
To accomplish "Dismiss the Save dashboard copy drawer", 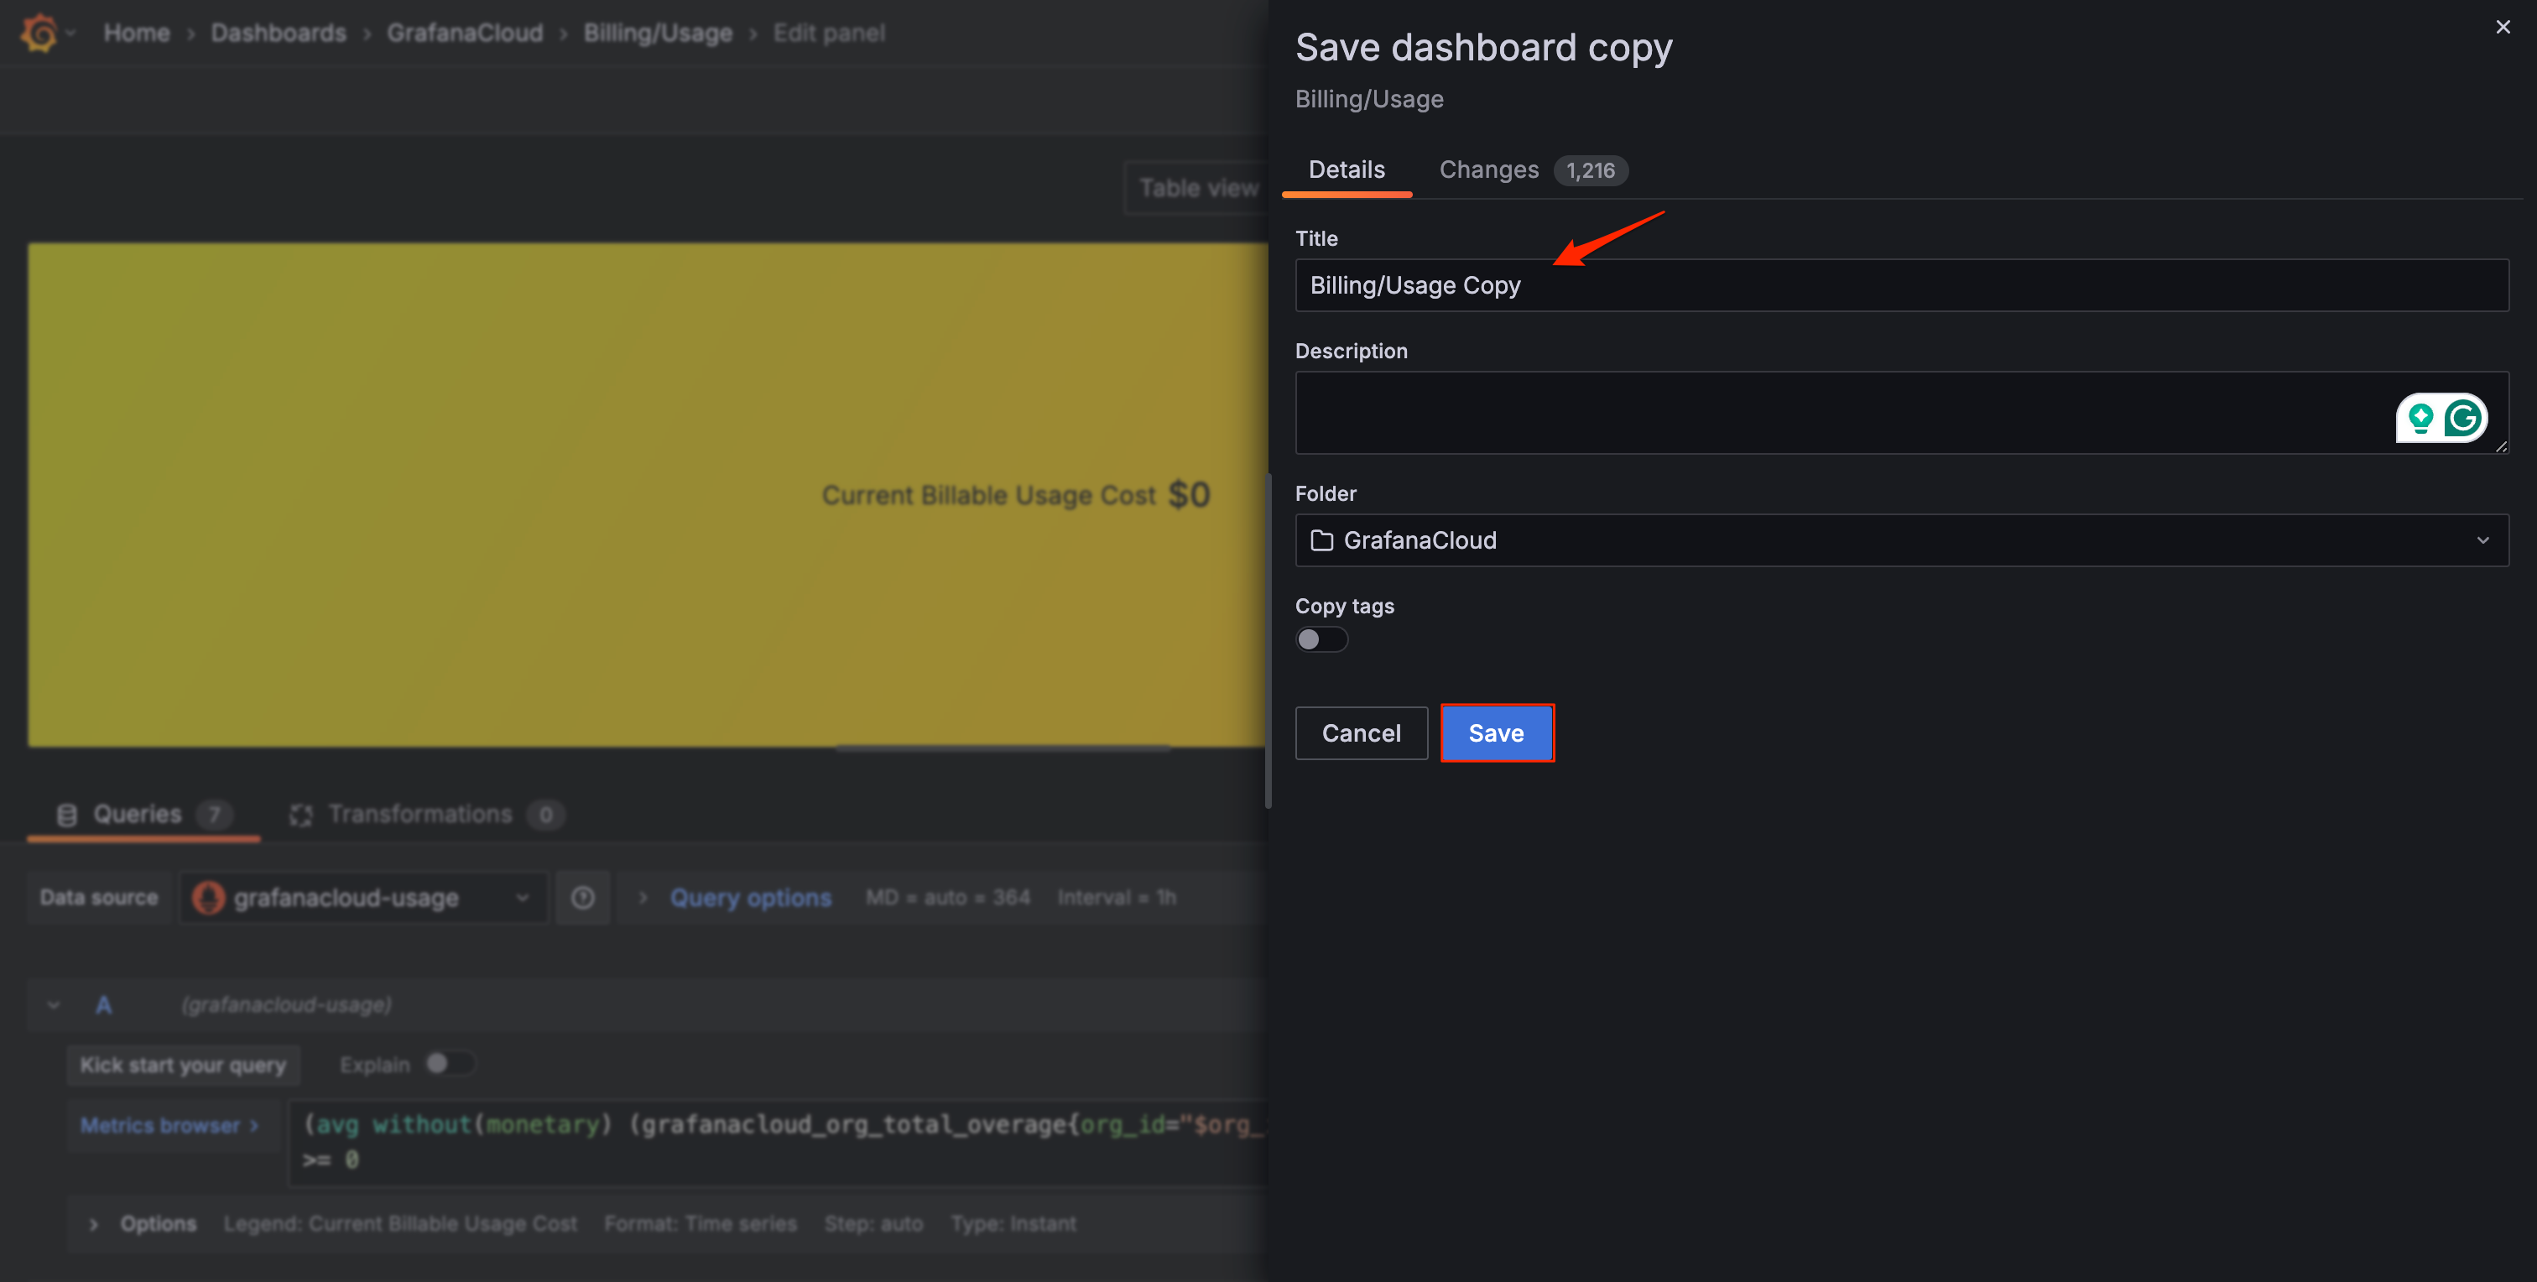I will (x=2503, y=27).
